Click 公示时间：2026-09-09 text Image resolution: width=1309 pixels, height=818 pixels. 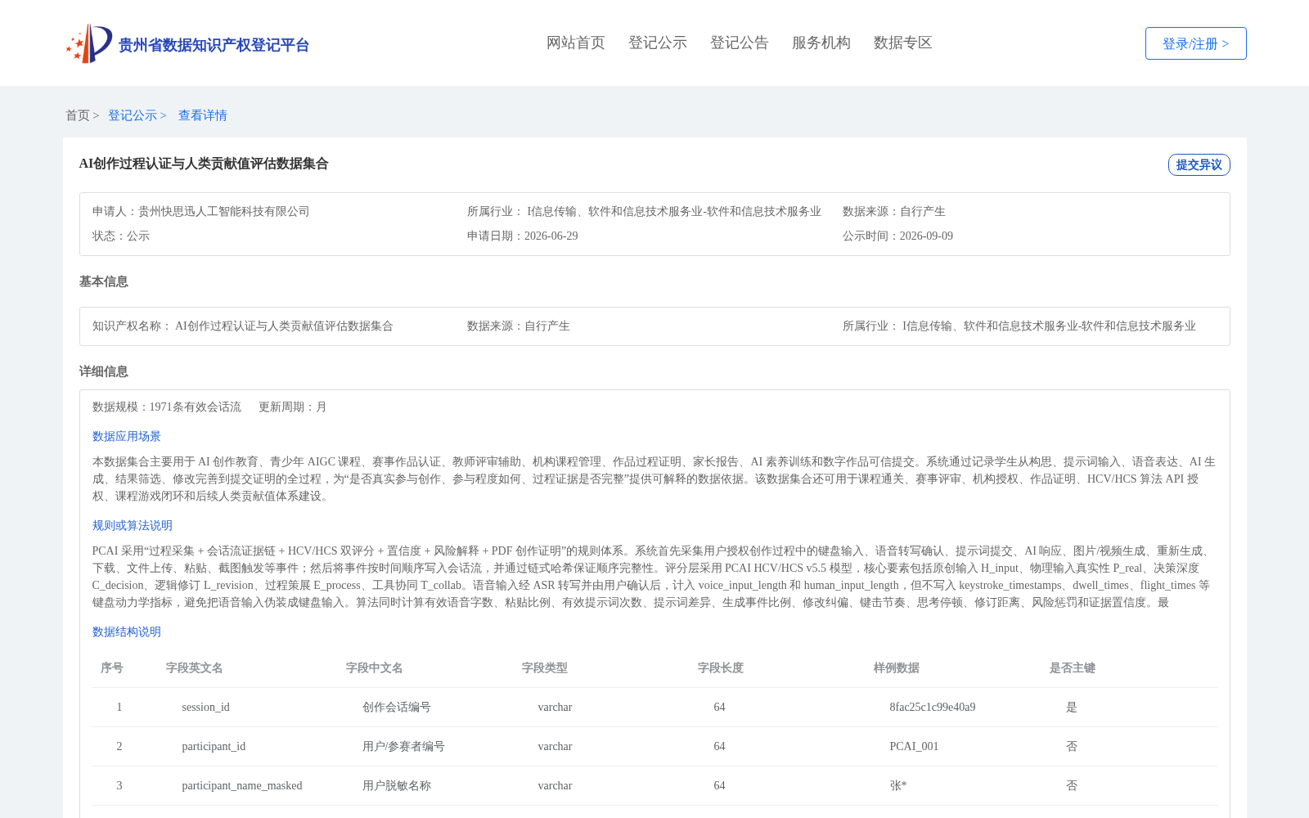(897, 236)
